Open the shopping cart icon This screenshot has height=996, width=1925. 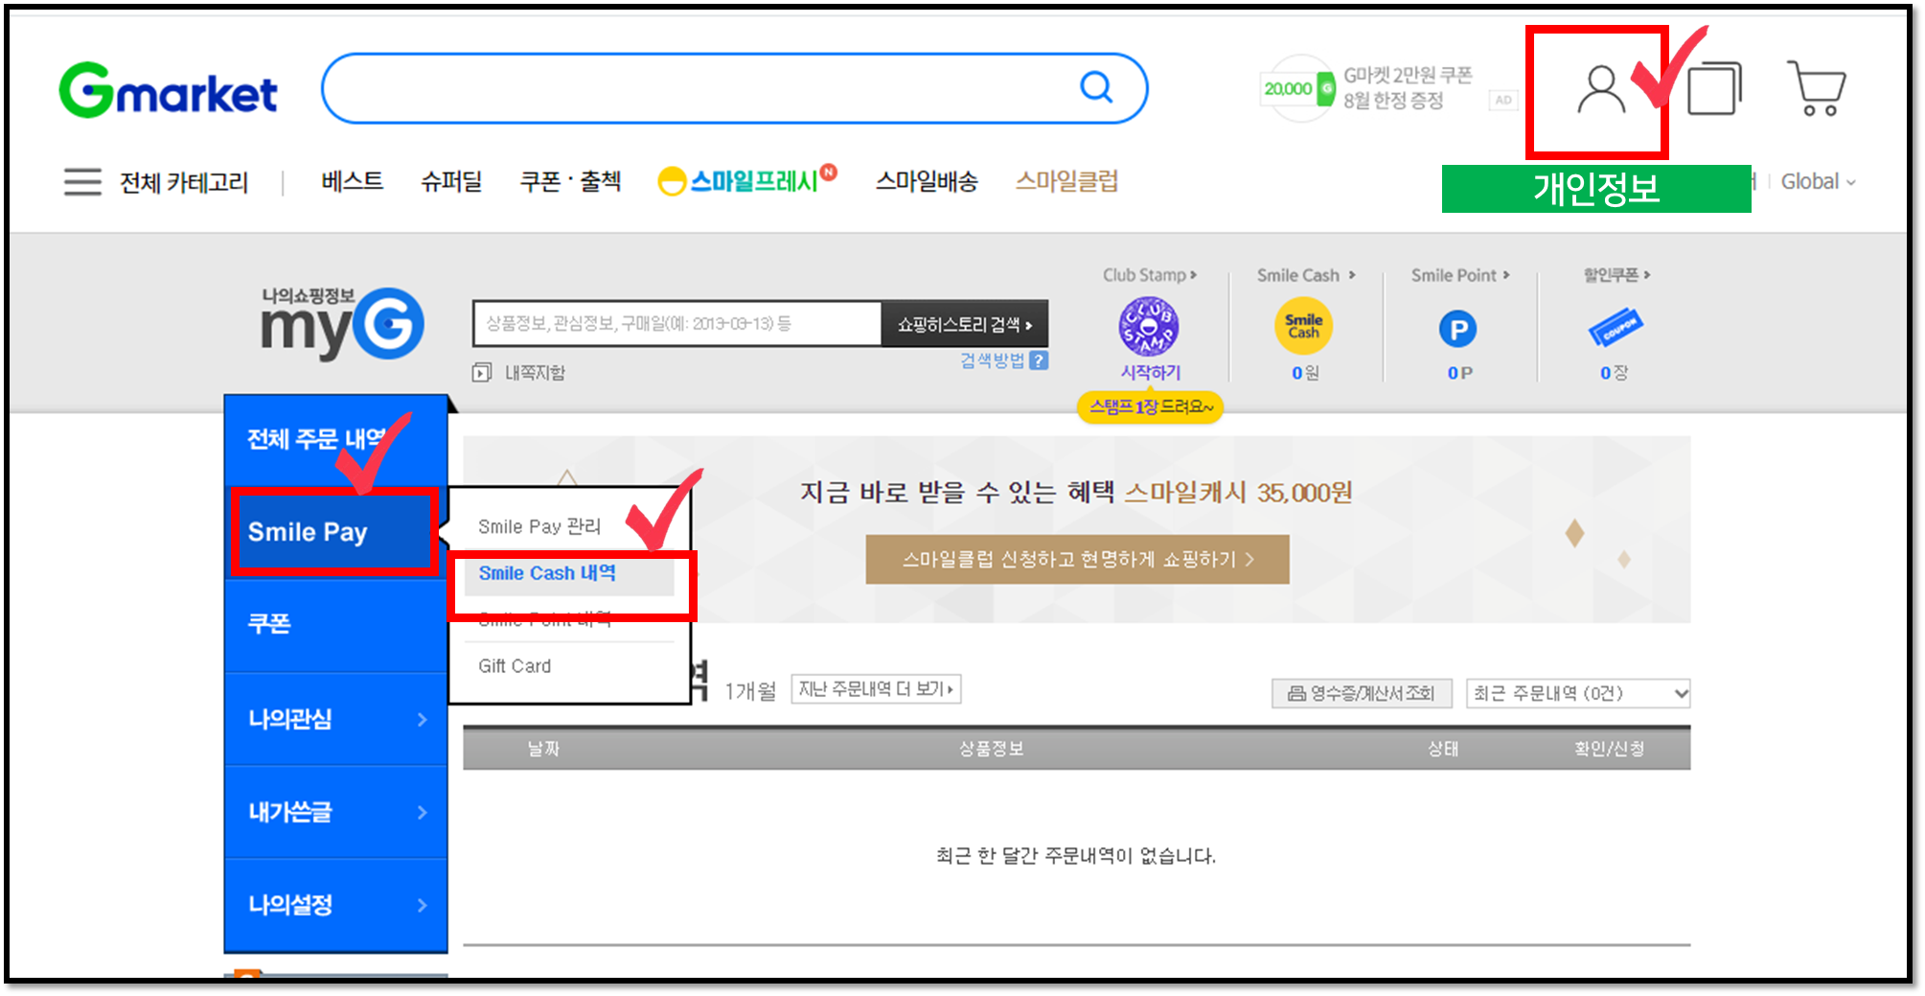[x=1817, y=88]
